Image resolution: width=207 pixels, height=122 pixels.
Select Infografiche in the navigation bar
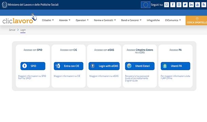click(153, 20)
